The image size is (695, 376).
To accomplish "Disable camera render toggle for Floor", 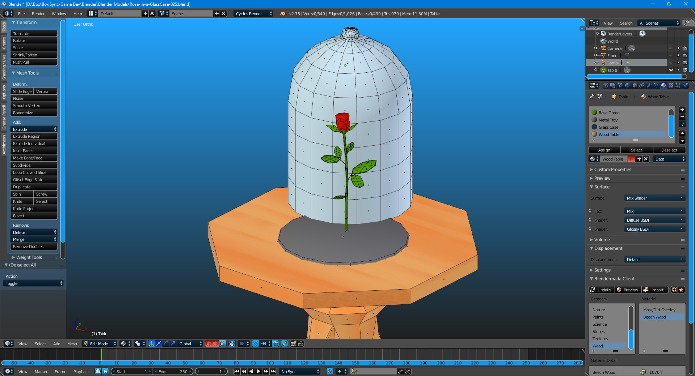I will click(686, 55).
